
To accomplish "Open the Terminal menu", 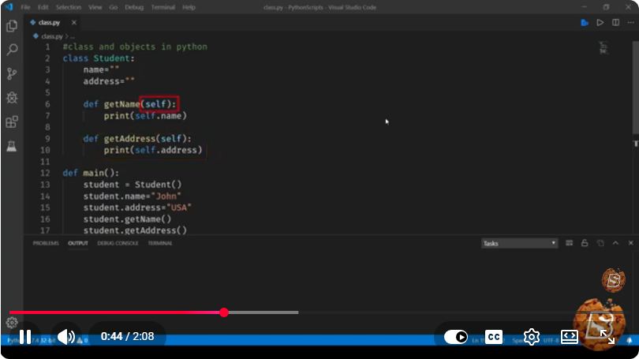I will [163, 7].
